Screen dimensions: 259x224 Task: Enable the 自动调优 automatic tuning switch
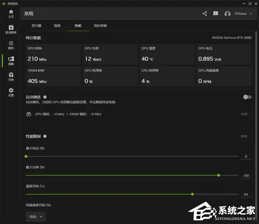pos(247,97)
